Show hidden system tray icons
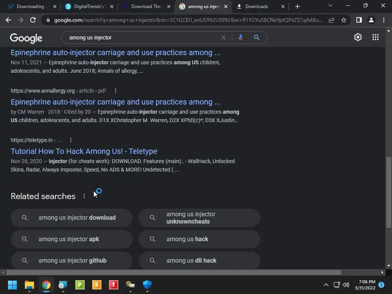The width and height of the screenshot is (392, 294). click(x=326, y=285)
